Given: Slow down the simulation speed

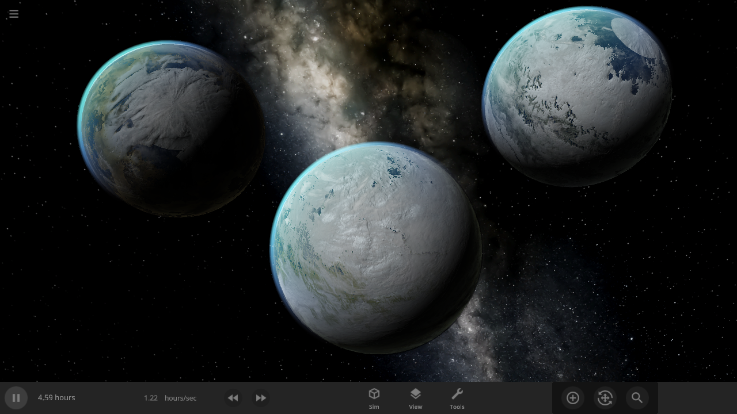Looking at the screenshot, I should 233,398.
